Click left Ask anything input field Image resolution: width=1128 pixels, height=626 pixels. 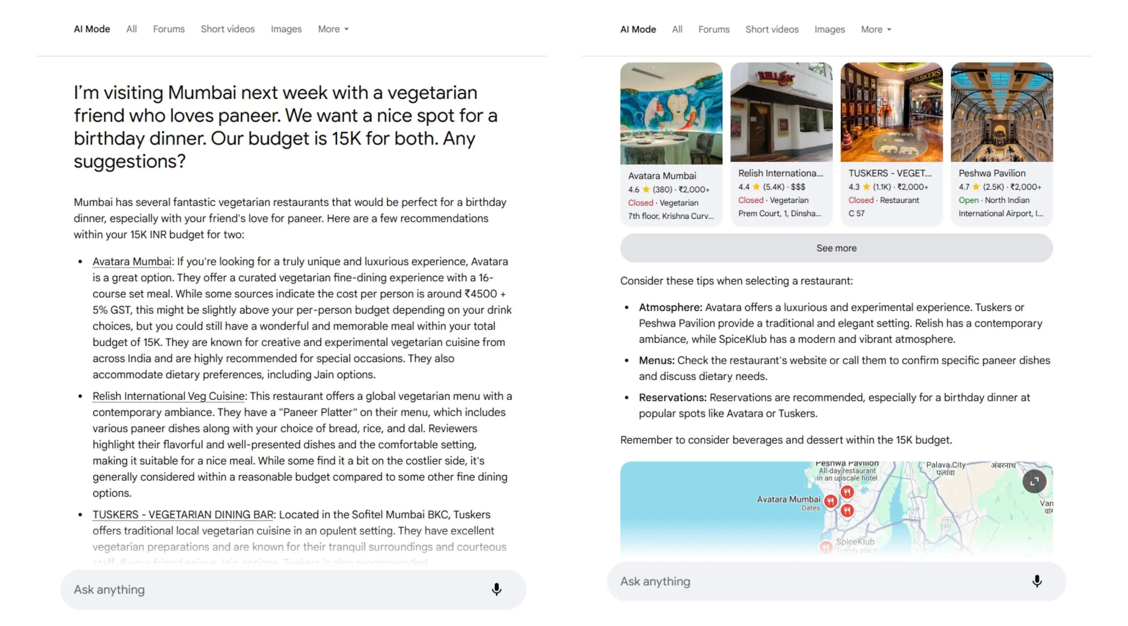pyautogui.click(x=293, y=589)
